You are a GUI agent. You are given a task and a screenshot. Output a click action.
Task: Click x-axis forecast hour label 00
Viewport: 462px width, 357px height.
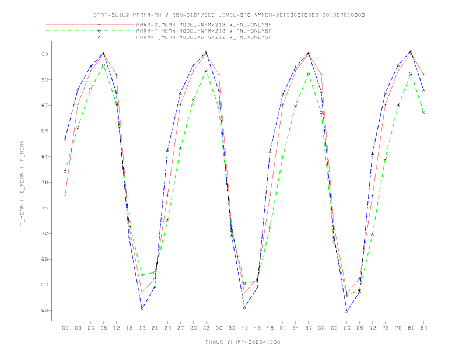[65, 328]
